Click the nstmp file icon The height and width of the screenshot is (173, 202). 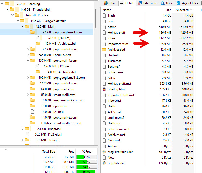click(104, 27)
